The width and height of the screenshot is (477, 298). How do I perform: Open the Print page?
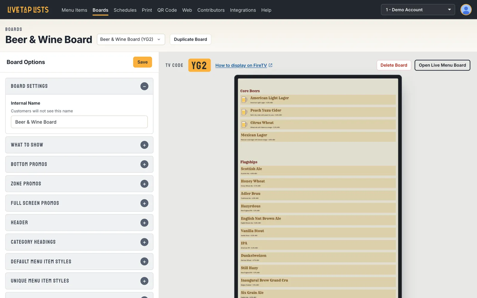pyautogui.click(x=147, y=10)
